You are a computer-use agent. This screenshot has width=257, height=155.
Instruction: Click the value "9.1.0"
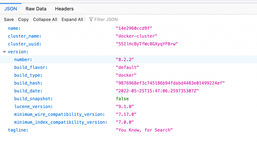click(125, 107)
